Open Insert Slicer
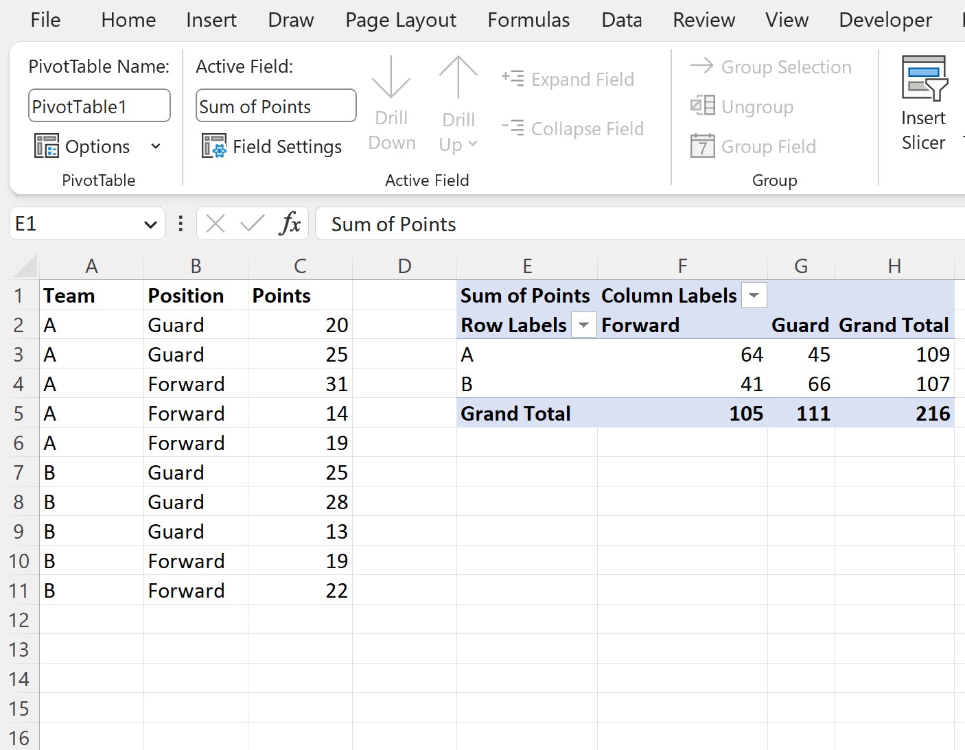The width and height of the screenshot is (965, 750). (922, 103)
